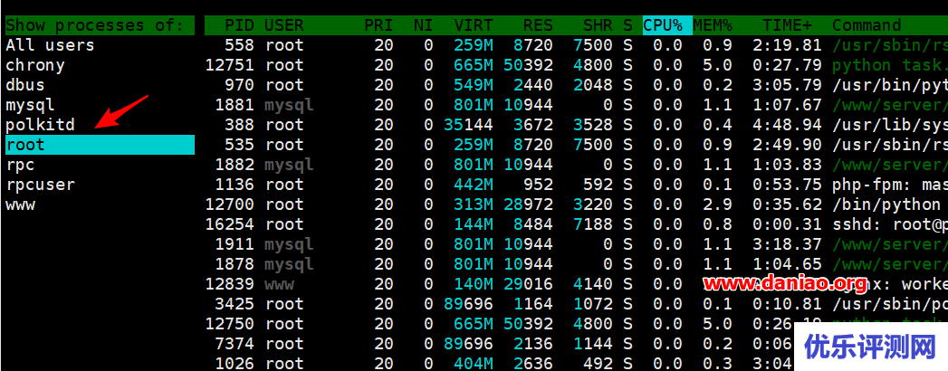Pick polkitd in the user filter list

click(41, 125)
